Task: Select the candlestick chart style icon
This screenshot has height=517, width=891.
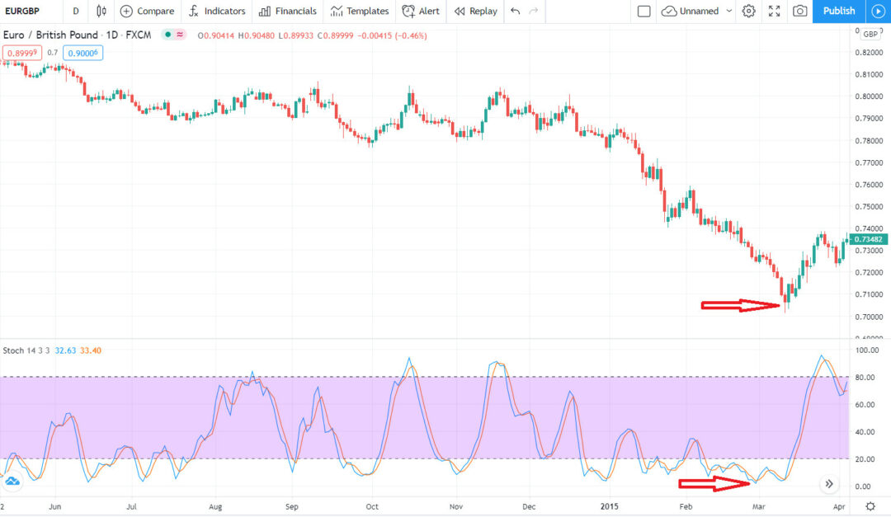Action: click(x=101, y=11)
